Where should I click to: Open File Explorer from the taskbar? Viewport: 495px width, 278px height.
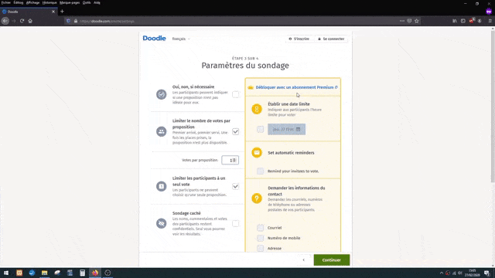45,273
